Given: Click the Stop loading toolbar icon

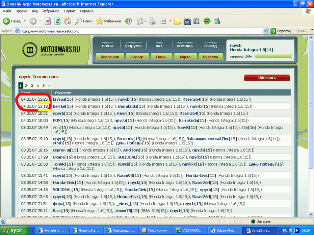Looking at the screenshot, I should 48,21.
